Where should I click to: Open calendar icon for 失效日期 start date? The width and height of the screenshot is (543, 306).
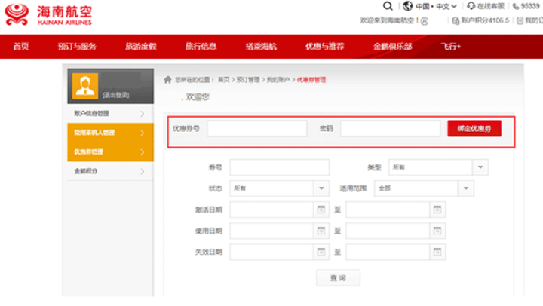point(321,252)
